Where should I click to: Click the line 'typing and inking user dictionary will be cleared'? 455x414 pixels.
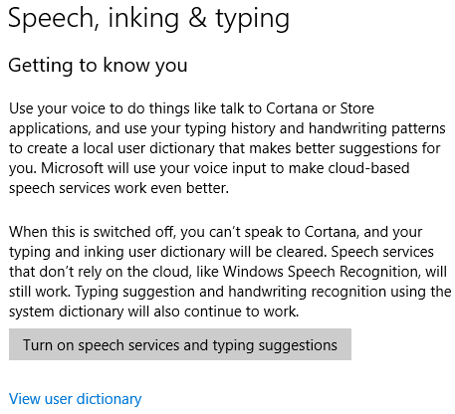point(167,252)
